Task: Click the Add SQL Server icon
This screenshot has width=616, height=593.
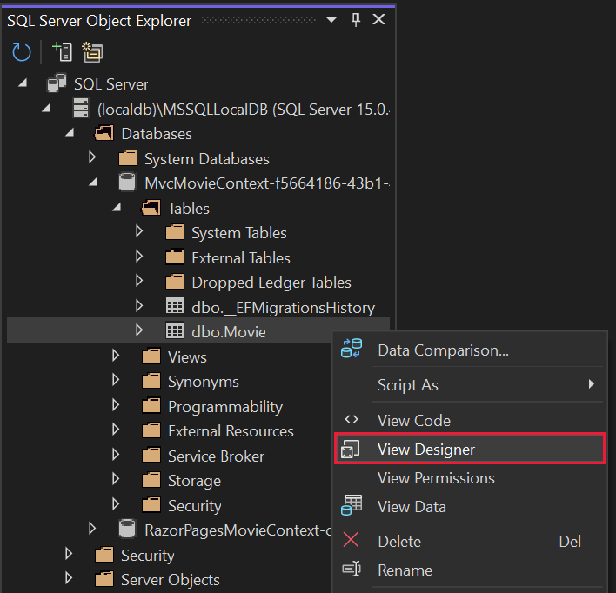Action: click(62, 52)
